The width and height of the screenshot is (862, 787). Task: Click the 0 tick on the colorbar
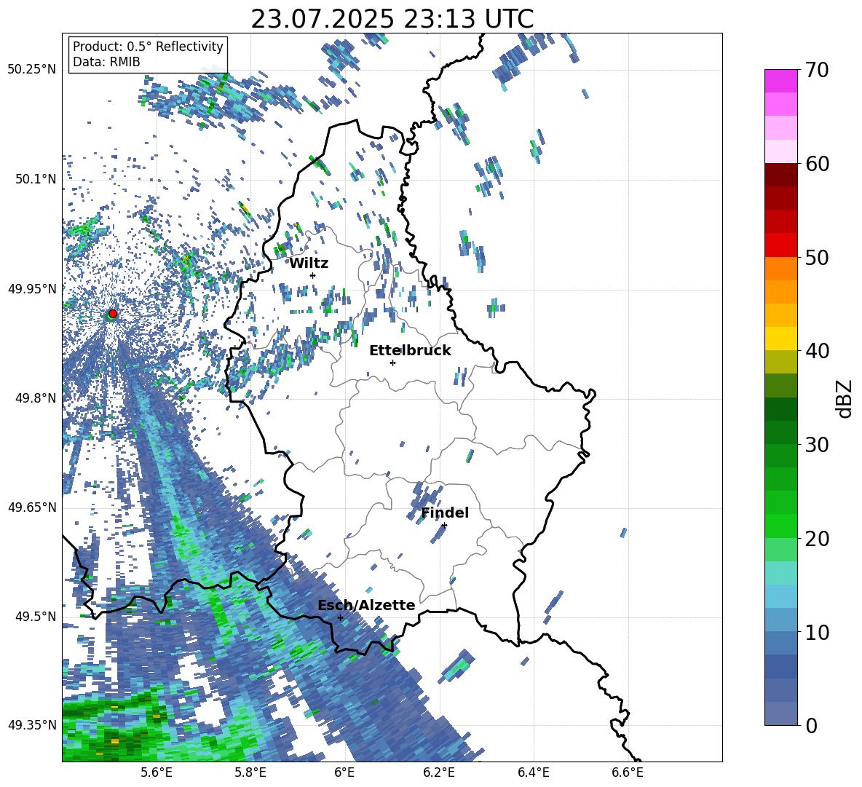(x=811, y=725)
